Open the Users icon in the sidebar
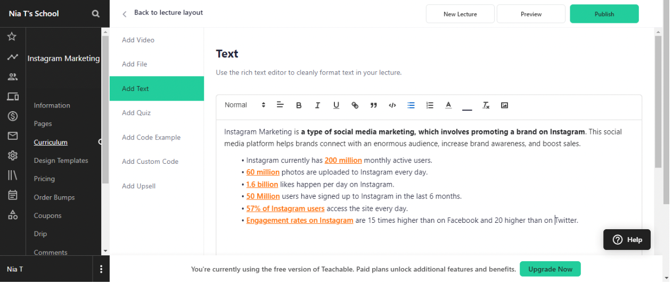 pyautogui.click(x=13, y=77)
